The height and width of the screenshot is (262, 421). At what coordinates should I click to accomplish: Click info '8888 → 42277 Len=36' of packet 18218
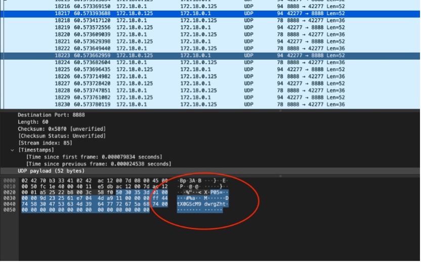[x=316, y=20]
